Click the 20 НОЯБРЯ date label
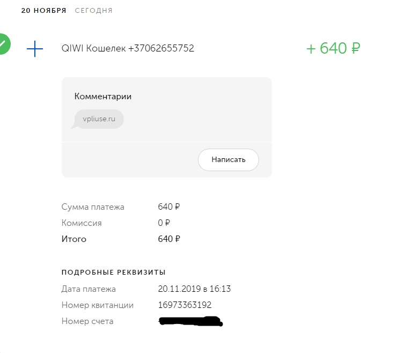 pyautogui.click(x=44, y=11)
